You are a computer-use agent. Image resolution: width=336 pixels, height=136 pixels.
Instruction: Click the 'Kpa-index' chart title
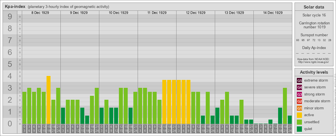[15, 7]
